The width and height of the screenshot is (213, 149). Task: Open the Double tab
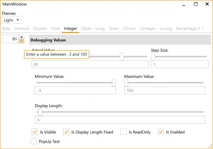40,28
